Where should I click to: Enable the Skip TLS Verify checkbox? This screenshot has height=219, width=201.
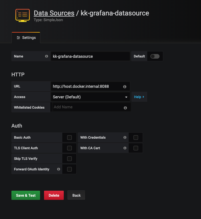(69, 159)
